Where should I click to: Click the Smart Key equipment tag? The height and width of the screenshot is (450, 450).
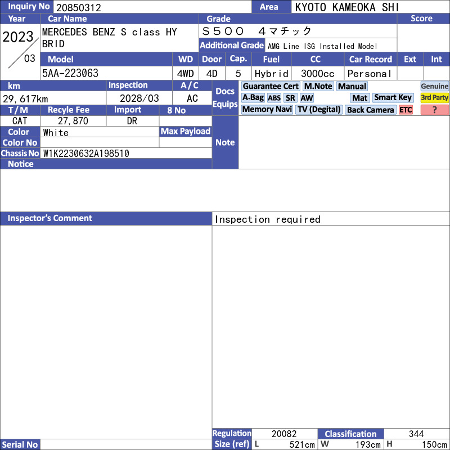[393, 98]
